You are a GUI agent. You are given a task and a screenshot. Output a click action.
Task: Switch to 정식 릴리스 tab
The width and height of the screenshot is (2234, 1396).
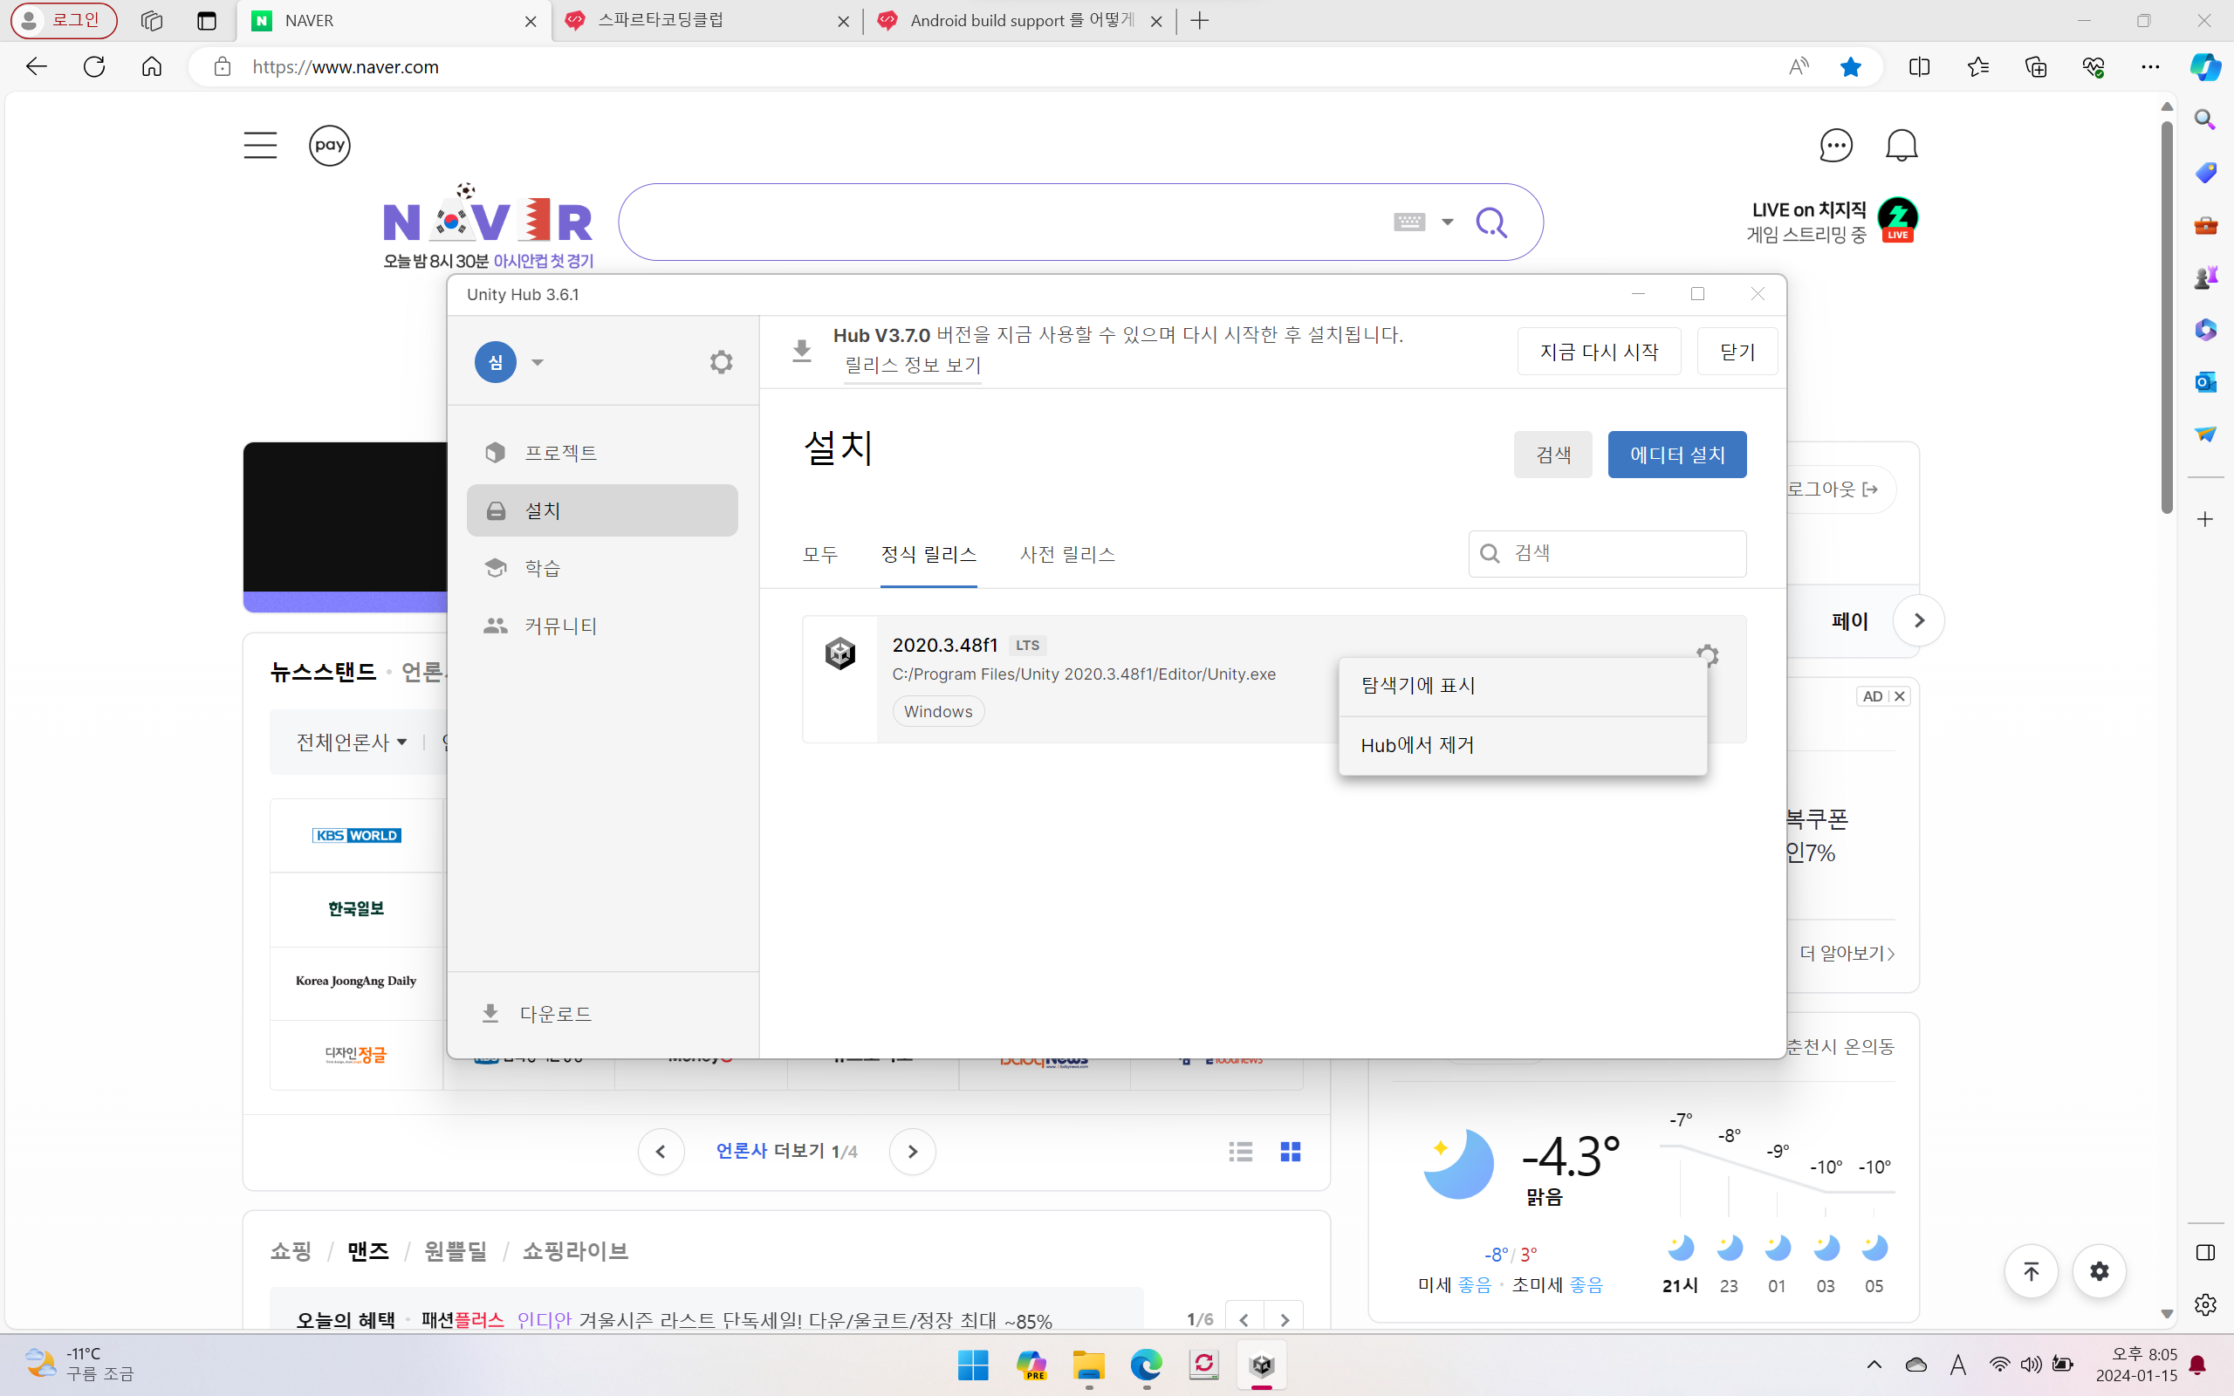[x=929, y=554]
